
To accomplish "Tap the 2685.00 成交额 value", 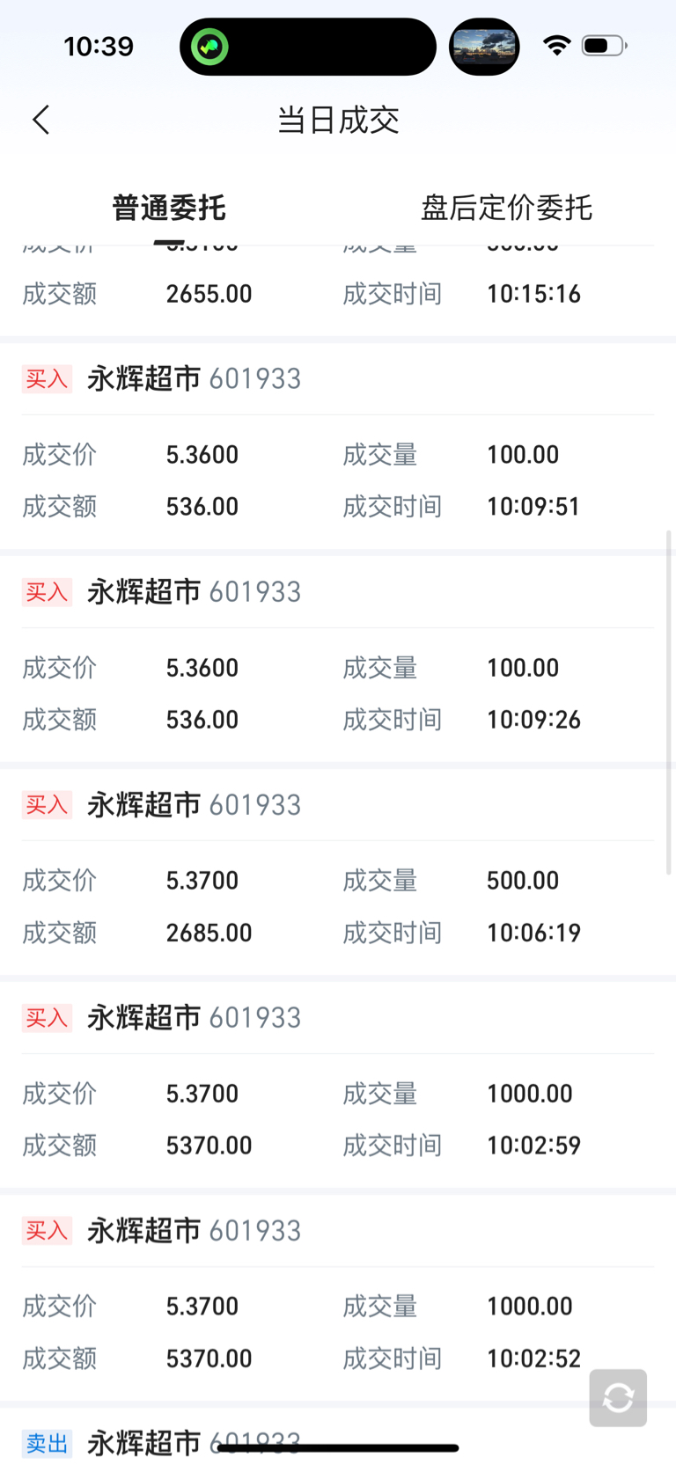I will [x=209, y=933].
